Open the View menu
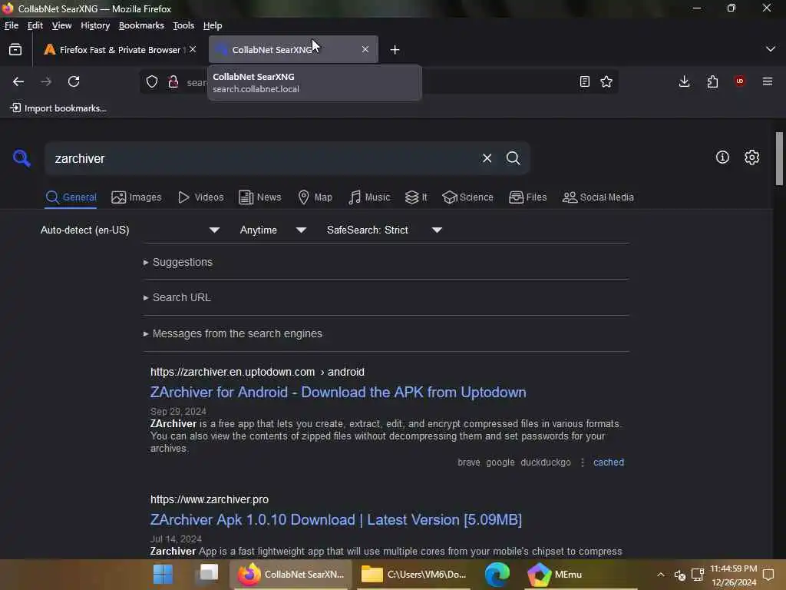Image resolution: width=786 pixels, height=590 pixels. [x=61, y=25]
